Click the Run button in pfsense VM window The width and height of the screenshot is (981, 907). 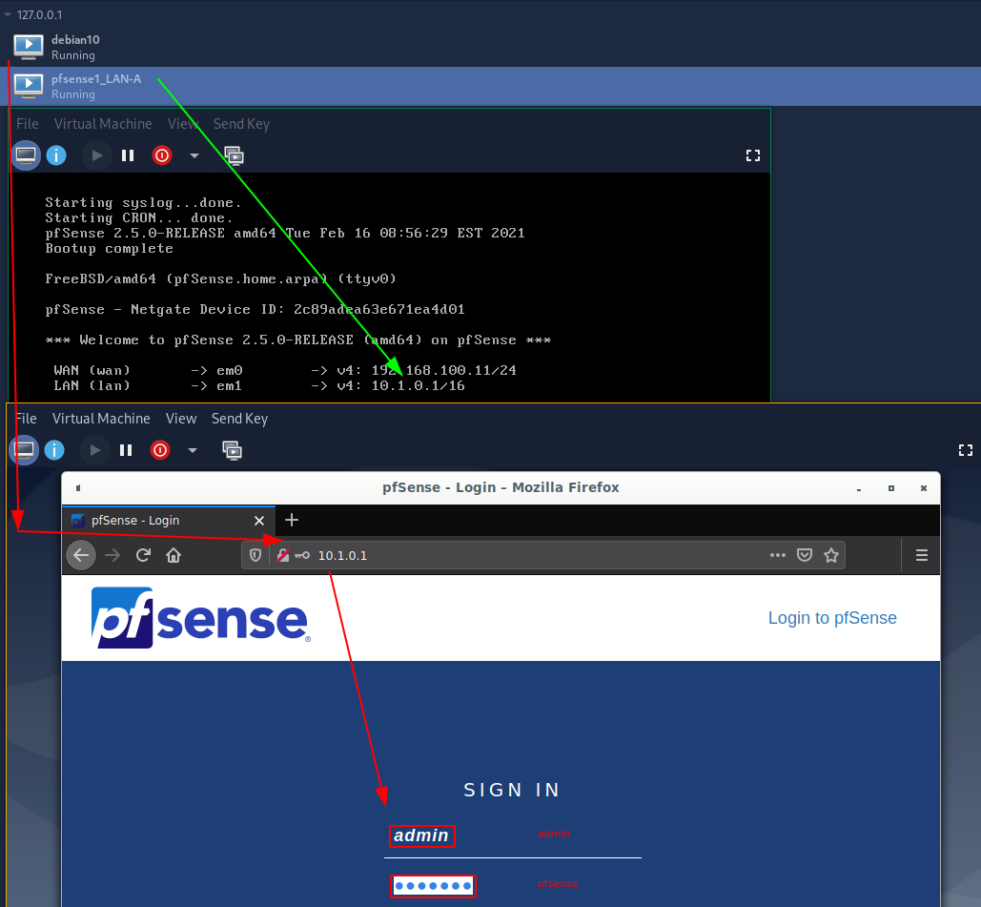(97, 155)
